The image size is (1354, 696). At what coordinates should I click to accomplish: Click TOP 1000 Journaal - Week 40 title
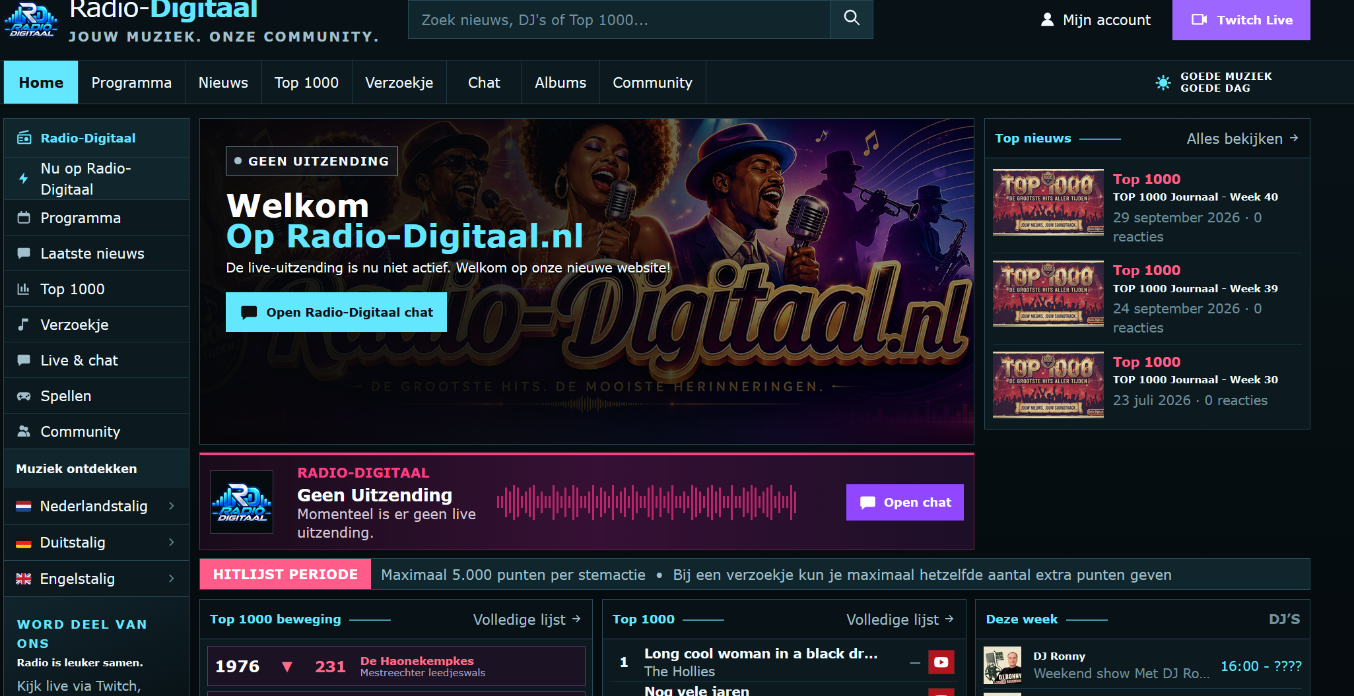[1195, 197]
